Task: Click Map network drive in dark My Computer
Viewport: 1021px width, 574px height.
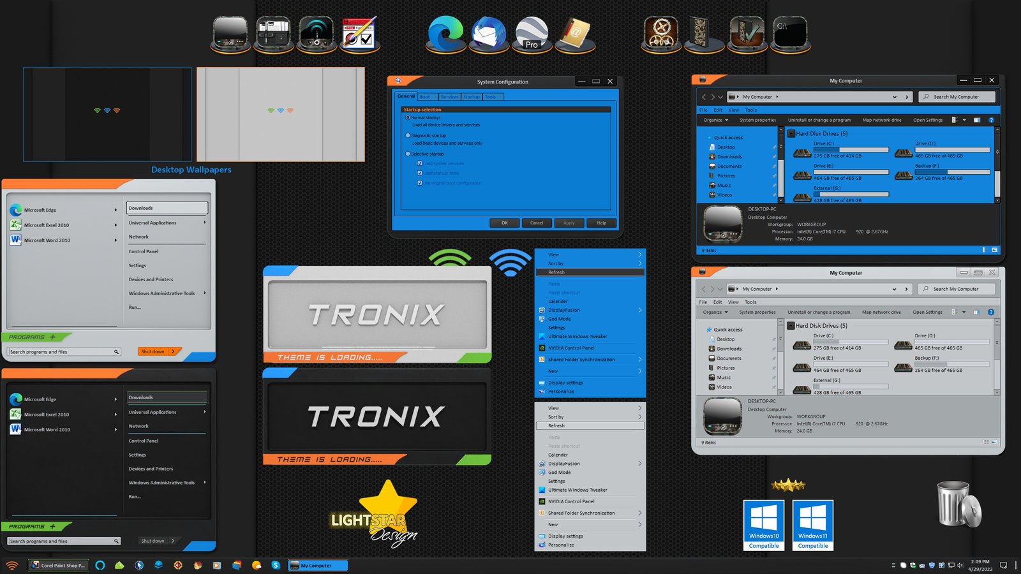Action: click(x=882, y=120)
